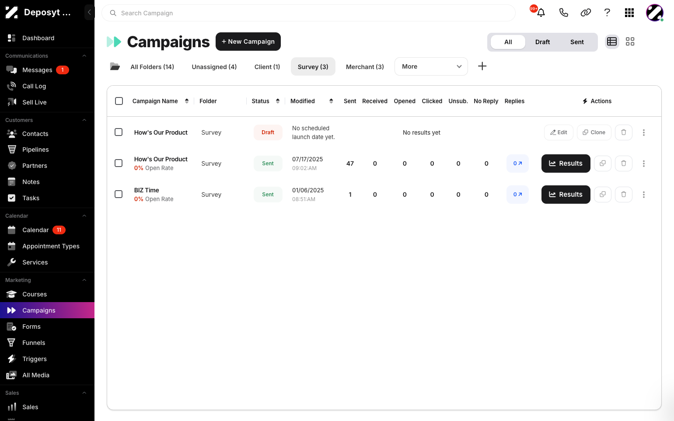
Task: Open the notifications bell
Action: (541, 13)
